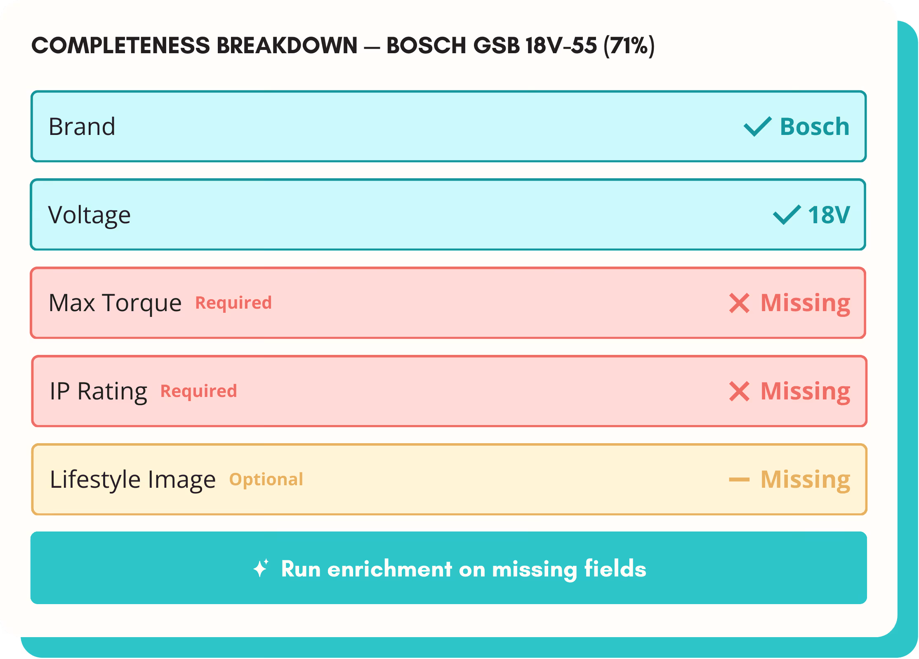This screenshot has height=659, width=919.
Task: Click the sparkle icon on the enrichment button
Action: [261, 569]
